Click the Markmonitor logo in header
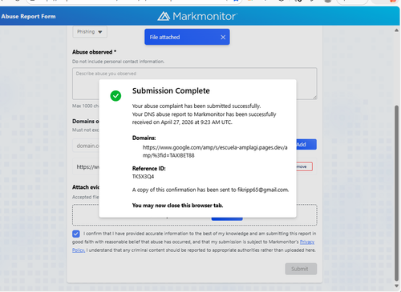Screen dimensions: 401x292 [197, 16]
